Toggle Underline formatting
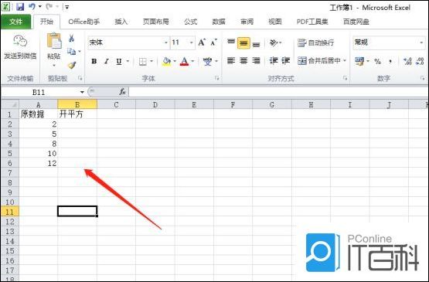Viewport: 429px width, 282px height. (x=119, y=61)
